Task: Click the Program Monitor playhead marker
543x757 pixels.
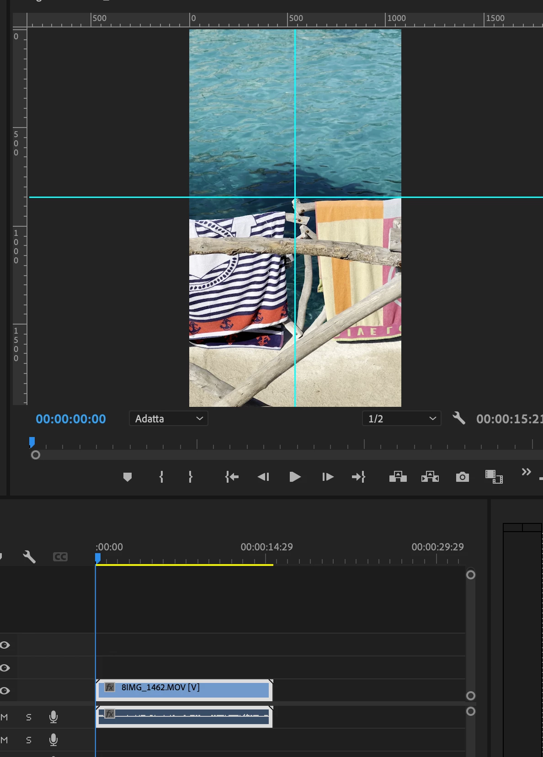Action: 32,442
